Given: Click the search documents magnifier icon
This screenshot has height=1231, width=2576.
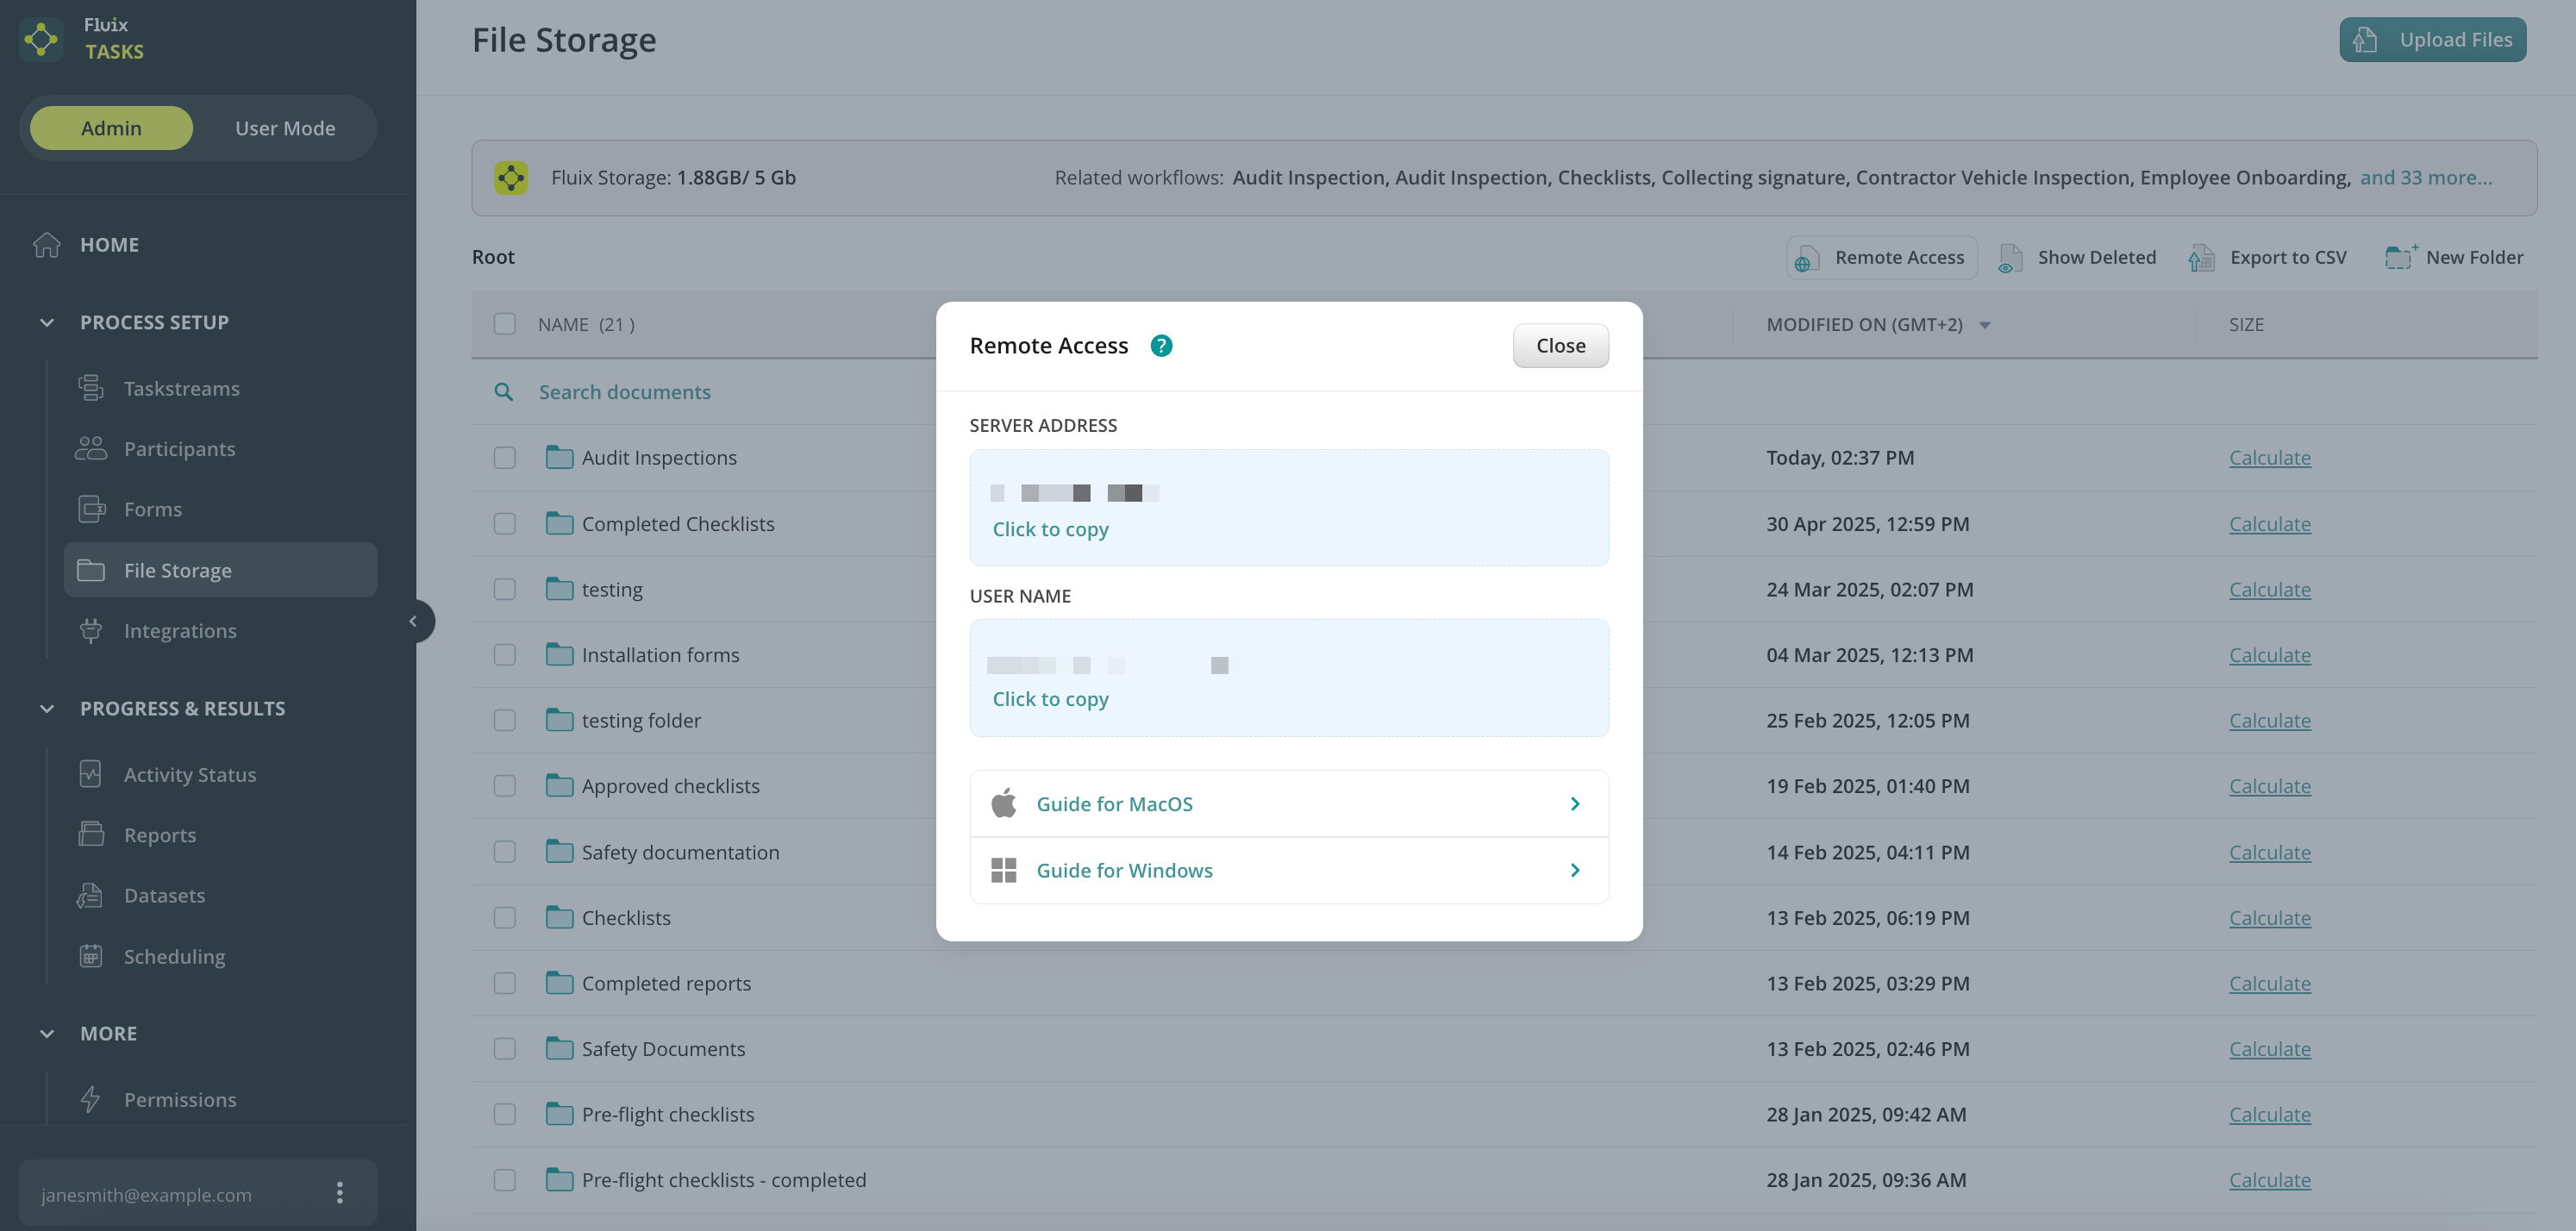Looking at the screenshot, I should coord(504,392).
